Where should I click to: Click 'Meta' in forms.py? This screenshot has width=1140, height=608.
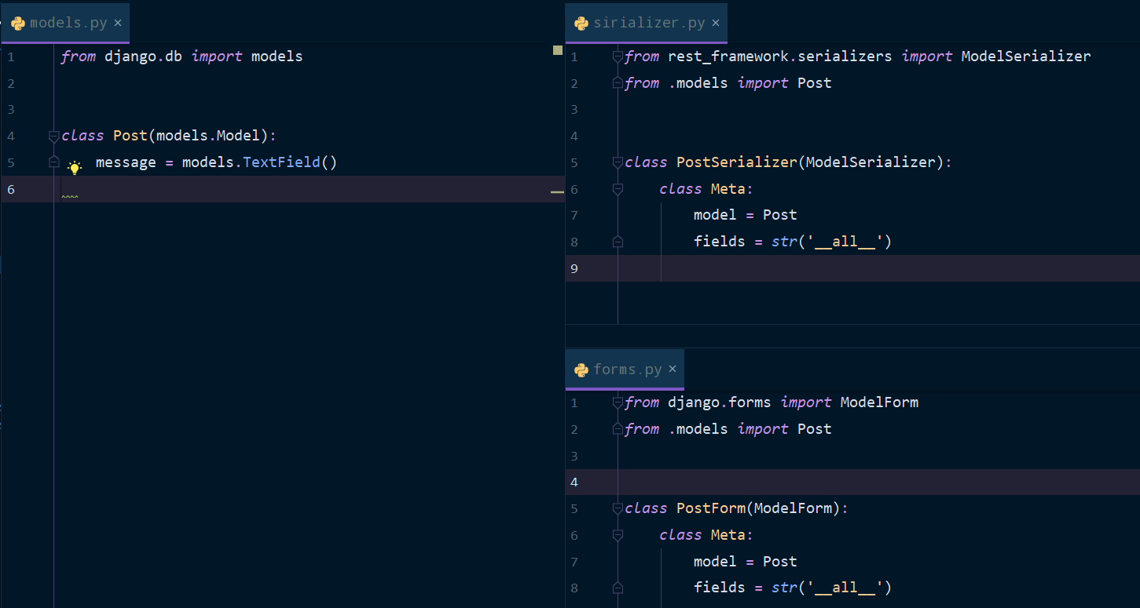(x=728, y=535)
